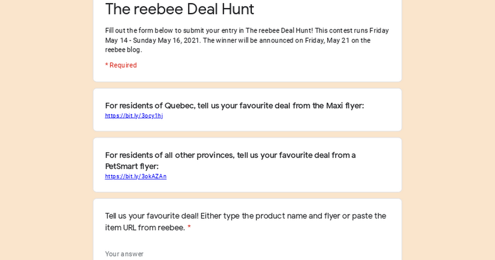Click the red asterisk after 'from reebee.'
This screenshot has width=495, height=260.
189,227
